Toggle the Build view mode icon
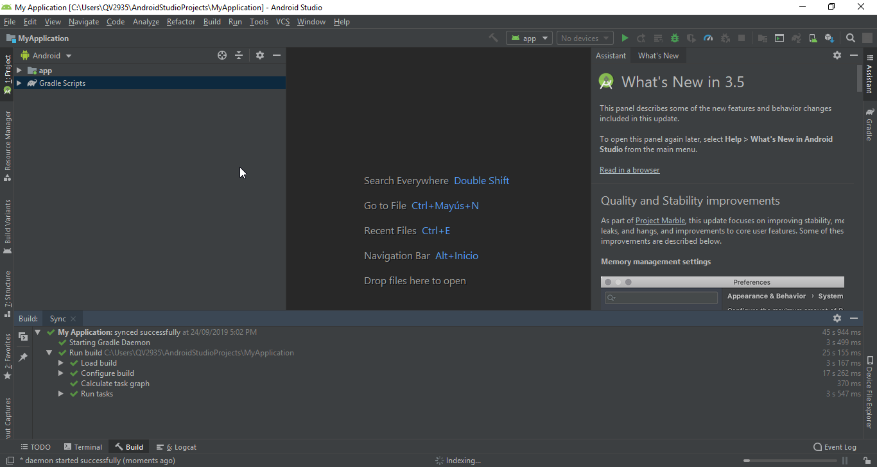This screenshot has width=877, height=467. [23, 337]
